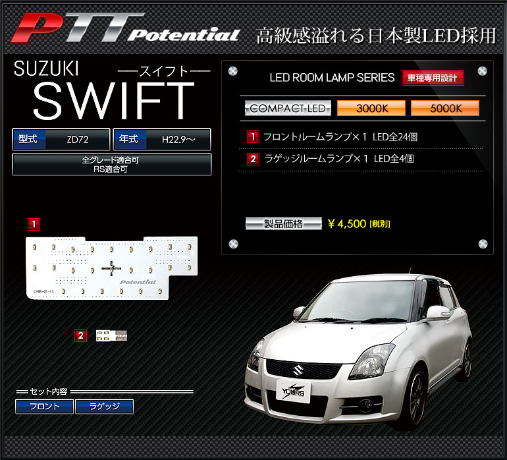Click the 年式 H22.9～ year field

click(162, 140)
